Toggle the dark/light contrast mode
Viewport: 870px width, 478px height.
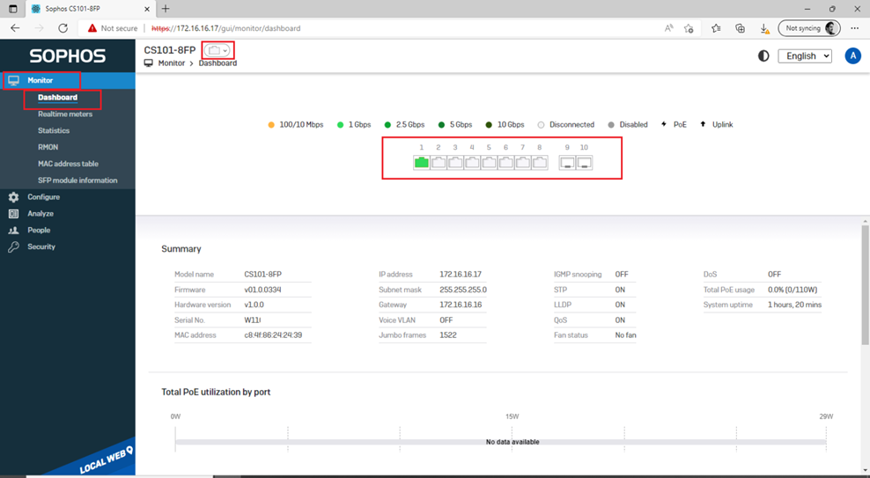tap(763, 55)
